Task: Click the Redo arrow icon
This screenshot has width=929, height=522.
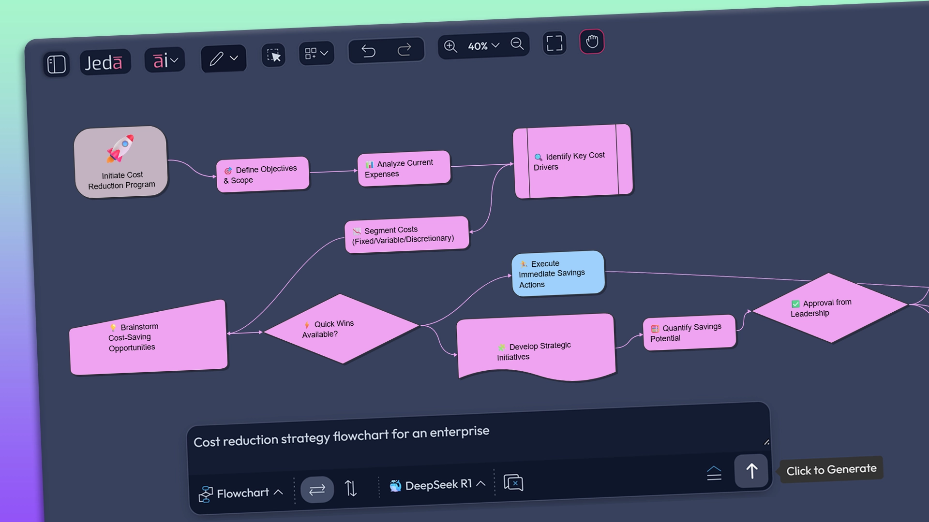Action: pyautogui.click(x=405, y=49)
